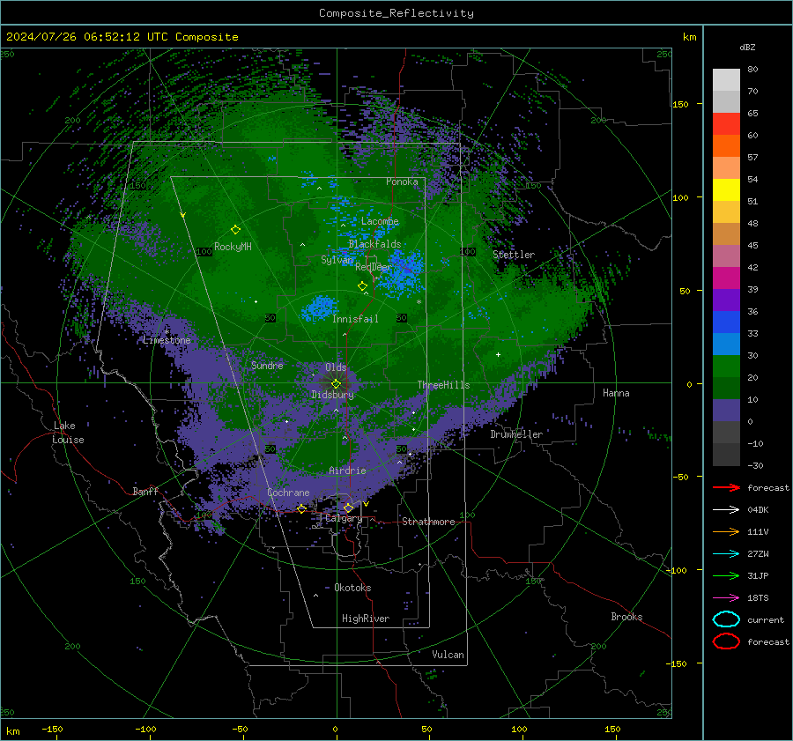The image size is (793, 741).
Task: Click the Ponoka label
Action: 402,182
